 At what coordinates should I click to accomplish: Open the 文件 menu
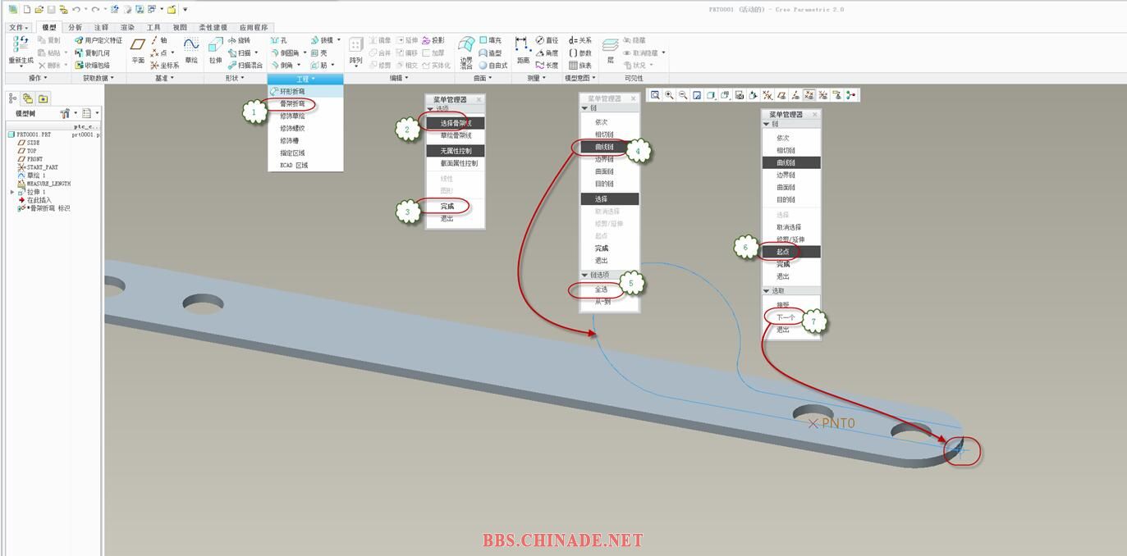pyautogui.click(x=17, y=27)
